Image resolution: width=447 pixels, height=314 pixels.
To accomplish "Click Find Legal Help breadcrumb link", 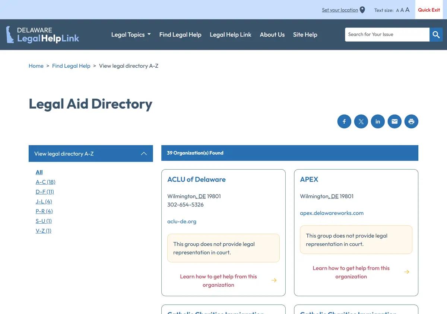I will coord(71,66).
